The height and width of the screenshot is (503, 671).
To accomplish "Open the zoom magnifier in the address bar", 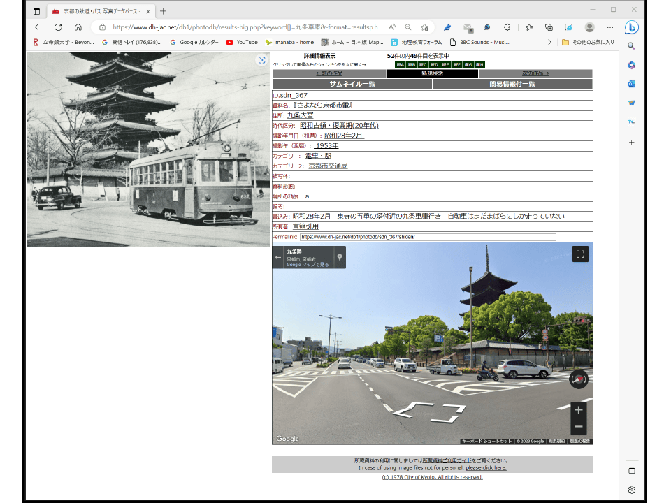I will [x=408, y=27].
